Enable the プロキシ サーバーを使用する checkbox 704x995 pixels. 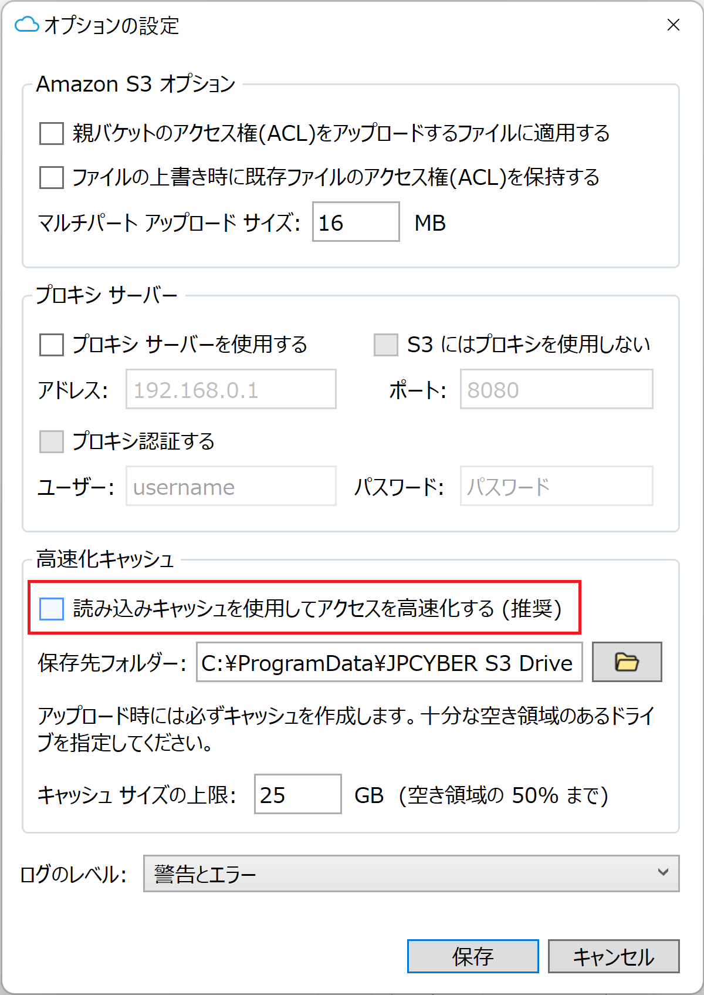point(52,345)
